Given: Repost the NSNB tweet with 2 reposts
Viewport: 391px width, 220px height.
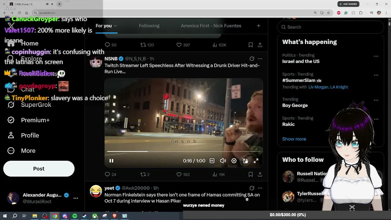Looking at the screenshot, I should pos(145,174).
